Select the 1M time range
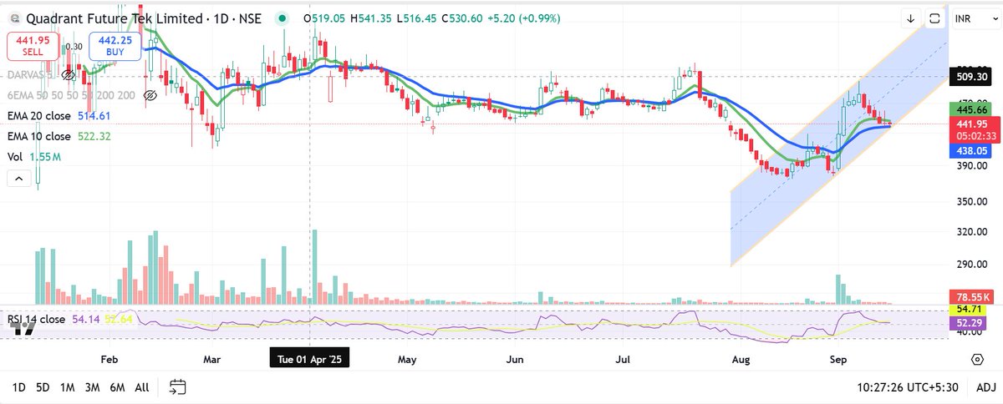The image size is (1003, 404). point(68,386)
